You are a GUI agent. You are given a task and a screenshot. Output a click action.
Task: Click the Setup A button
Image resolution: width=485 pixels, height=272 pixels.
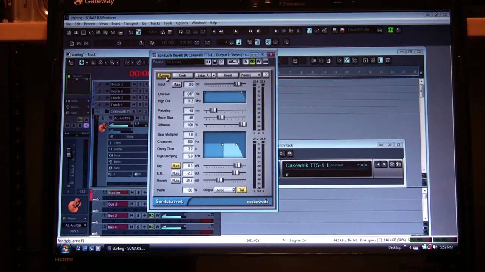pos(203,76)
